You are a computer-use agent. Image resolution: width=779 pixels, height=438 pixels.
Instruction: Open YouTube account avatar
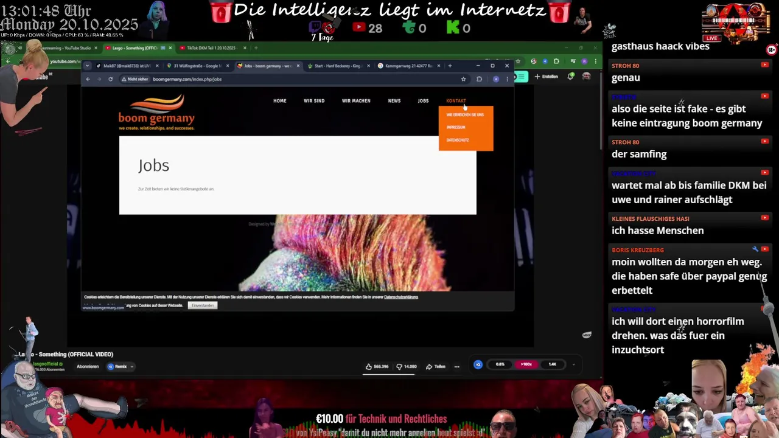point(586,77)
